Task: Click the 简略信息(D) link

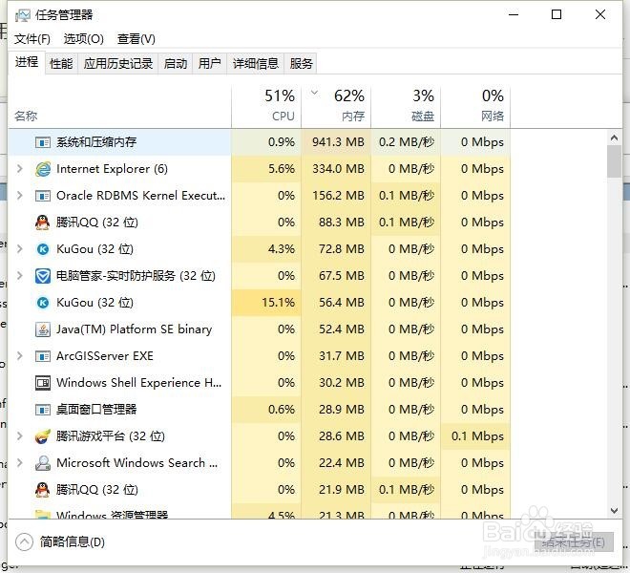Action: click(x=73, y=542)
